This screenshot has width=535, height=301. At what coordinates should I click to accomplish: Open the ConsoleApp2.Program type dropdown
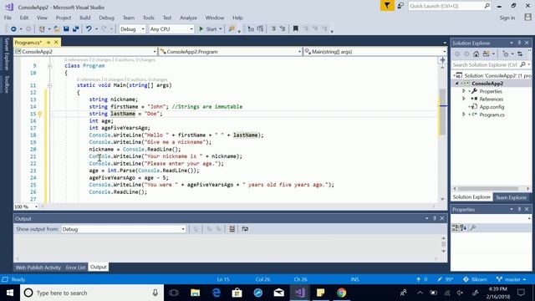point(231,52)
